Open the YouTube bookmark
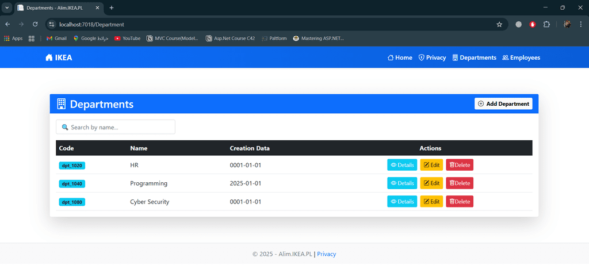The image size is (589, 269). click(127, 39)
